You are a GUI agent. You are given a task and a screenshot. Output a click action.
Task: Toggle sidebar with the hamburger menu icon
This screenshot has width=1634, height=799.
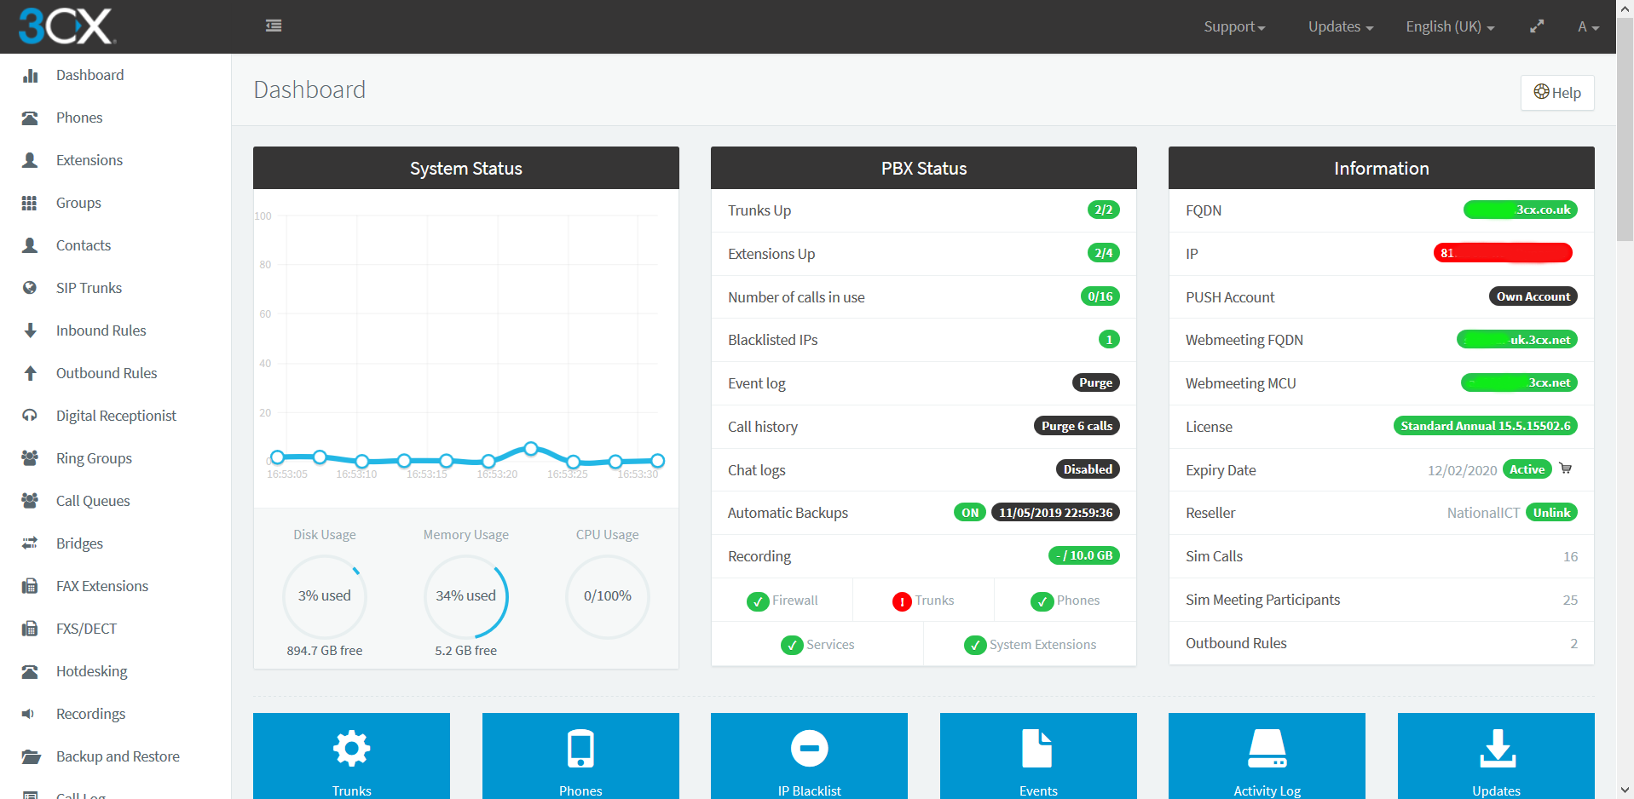click(x=274, y=26)
